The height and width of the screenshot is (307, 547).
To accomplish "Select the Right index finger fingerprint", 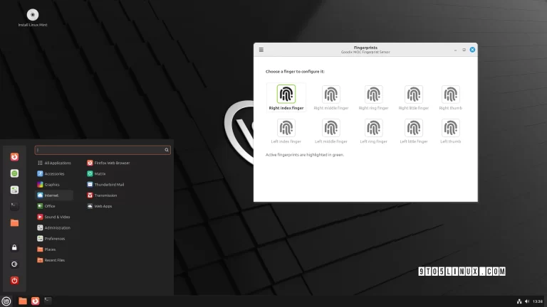I will tap(286, 95).
